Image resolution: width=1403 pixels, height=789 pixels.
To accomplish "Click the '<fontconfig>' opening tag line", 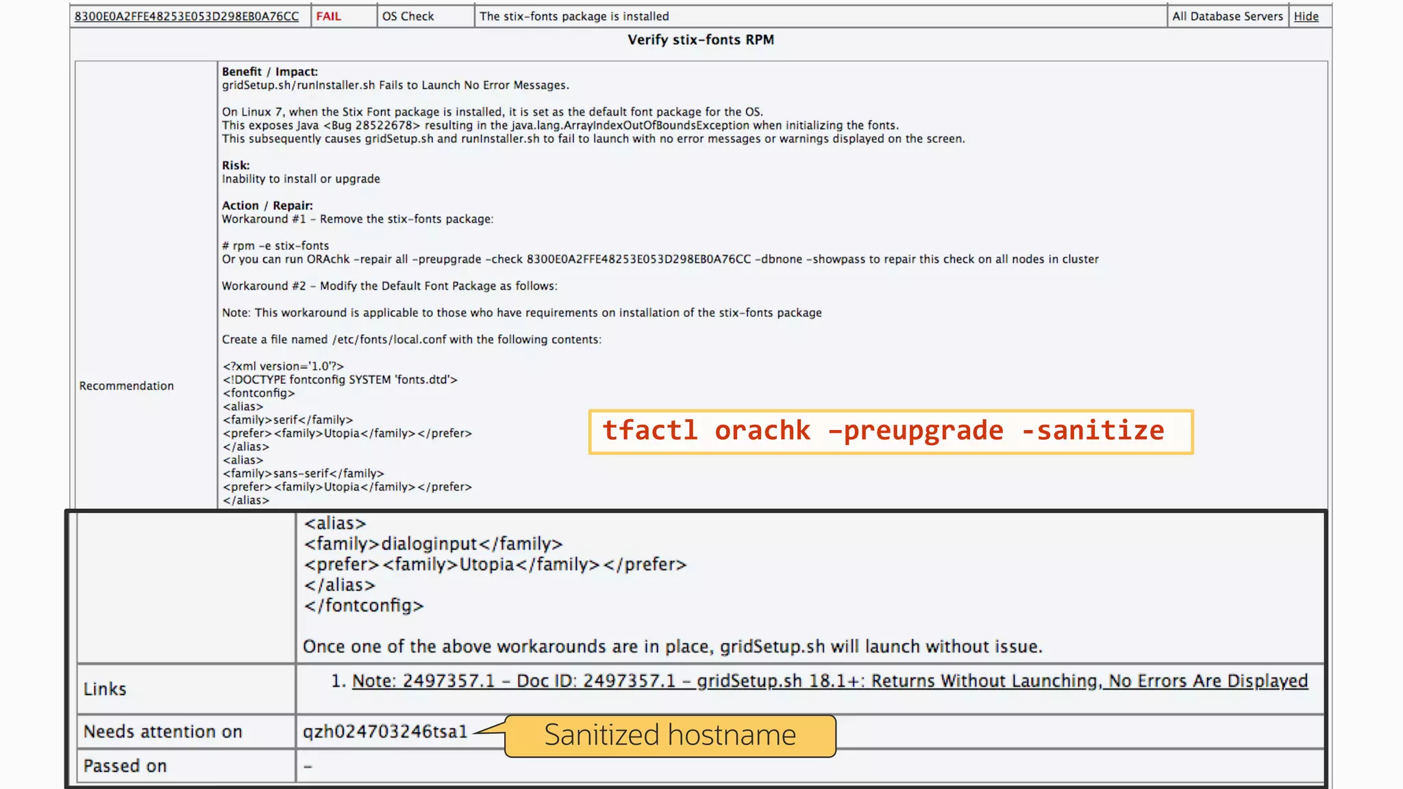I will pos(258,392).
